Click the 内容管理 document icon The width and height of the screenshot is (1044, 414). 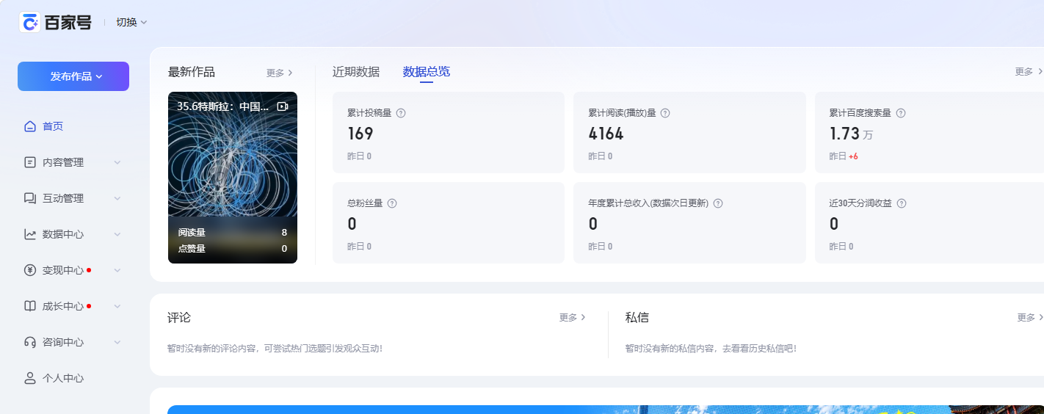pyautogui.click(x=30, y=162)
